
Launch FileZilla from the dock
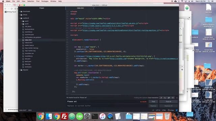click(64, 116)
